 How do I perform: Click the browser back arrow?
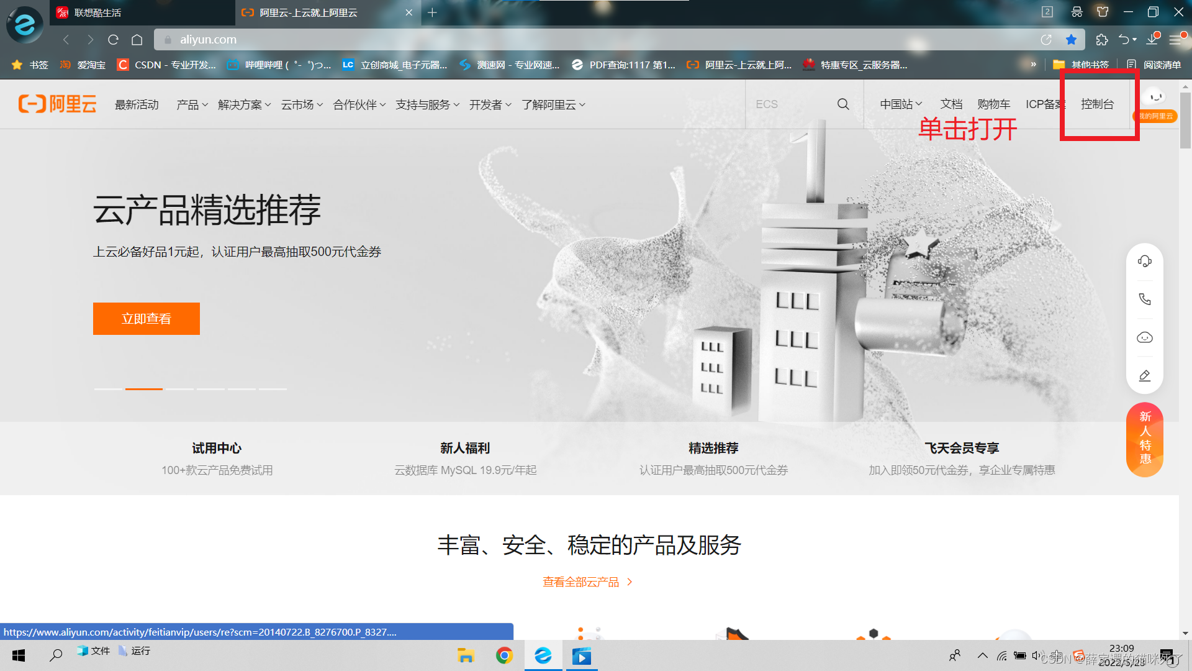66,40
